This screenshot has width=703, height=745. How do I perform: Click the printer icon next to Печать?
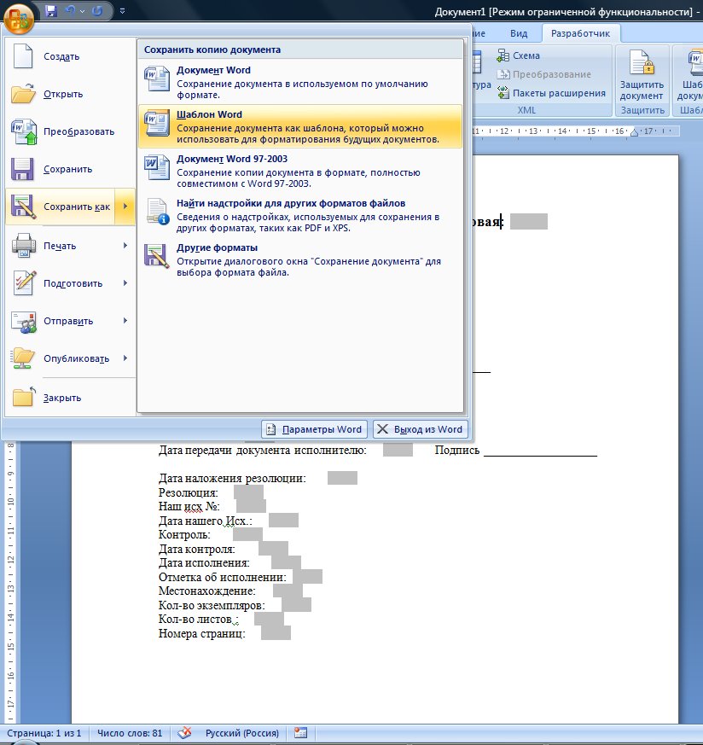pos(23,246)
